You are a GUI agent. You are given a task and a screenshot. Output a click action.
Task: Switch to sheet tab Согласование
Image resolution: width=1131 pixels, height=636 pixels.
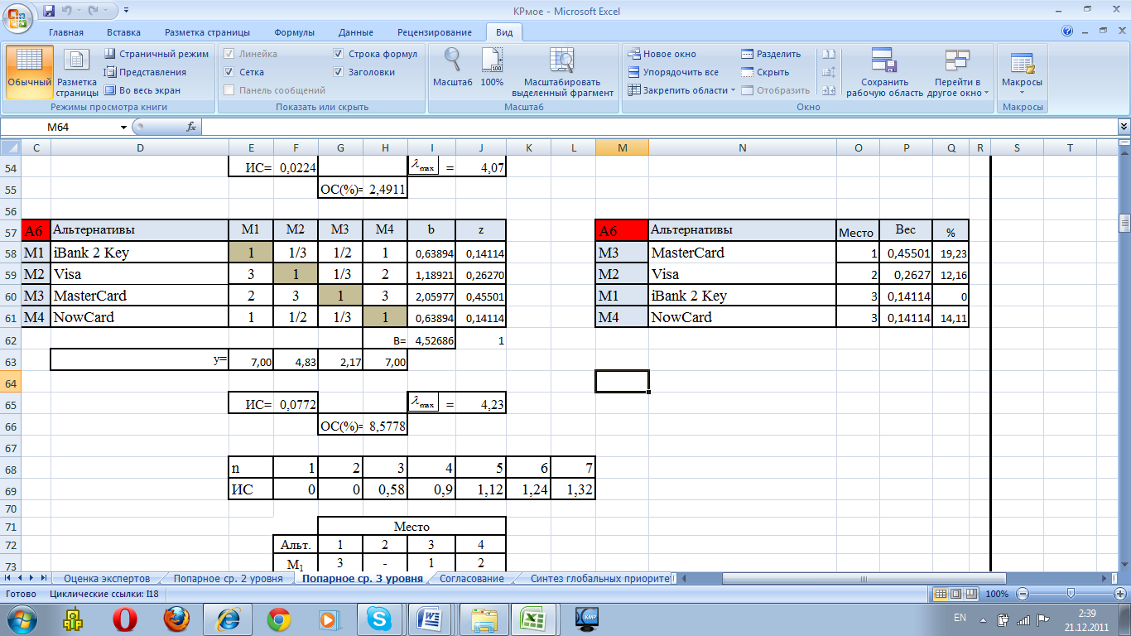point(471,579)
